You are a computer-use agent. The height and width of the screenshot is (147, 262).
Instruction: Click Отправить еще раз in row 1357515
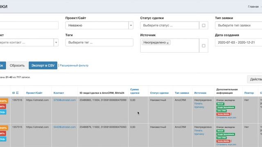pos(226,145)
